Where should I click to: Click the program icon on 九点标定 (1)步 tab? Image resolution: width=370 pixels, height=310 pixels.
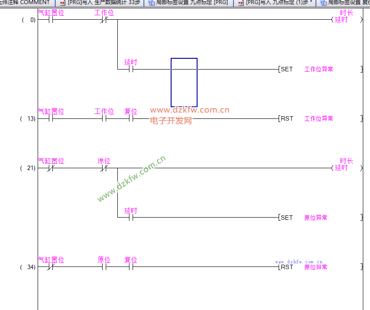click(x=241, y=3)
